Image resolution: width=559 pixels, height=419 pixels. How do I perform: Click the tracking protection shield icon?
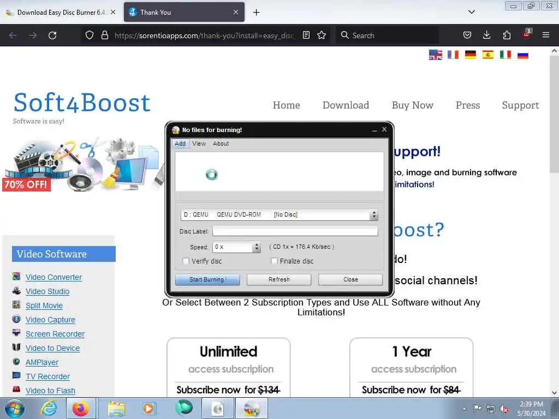point(90,35)
